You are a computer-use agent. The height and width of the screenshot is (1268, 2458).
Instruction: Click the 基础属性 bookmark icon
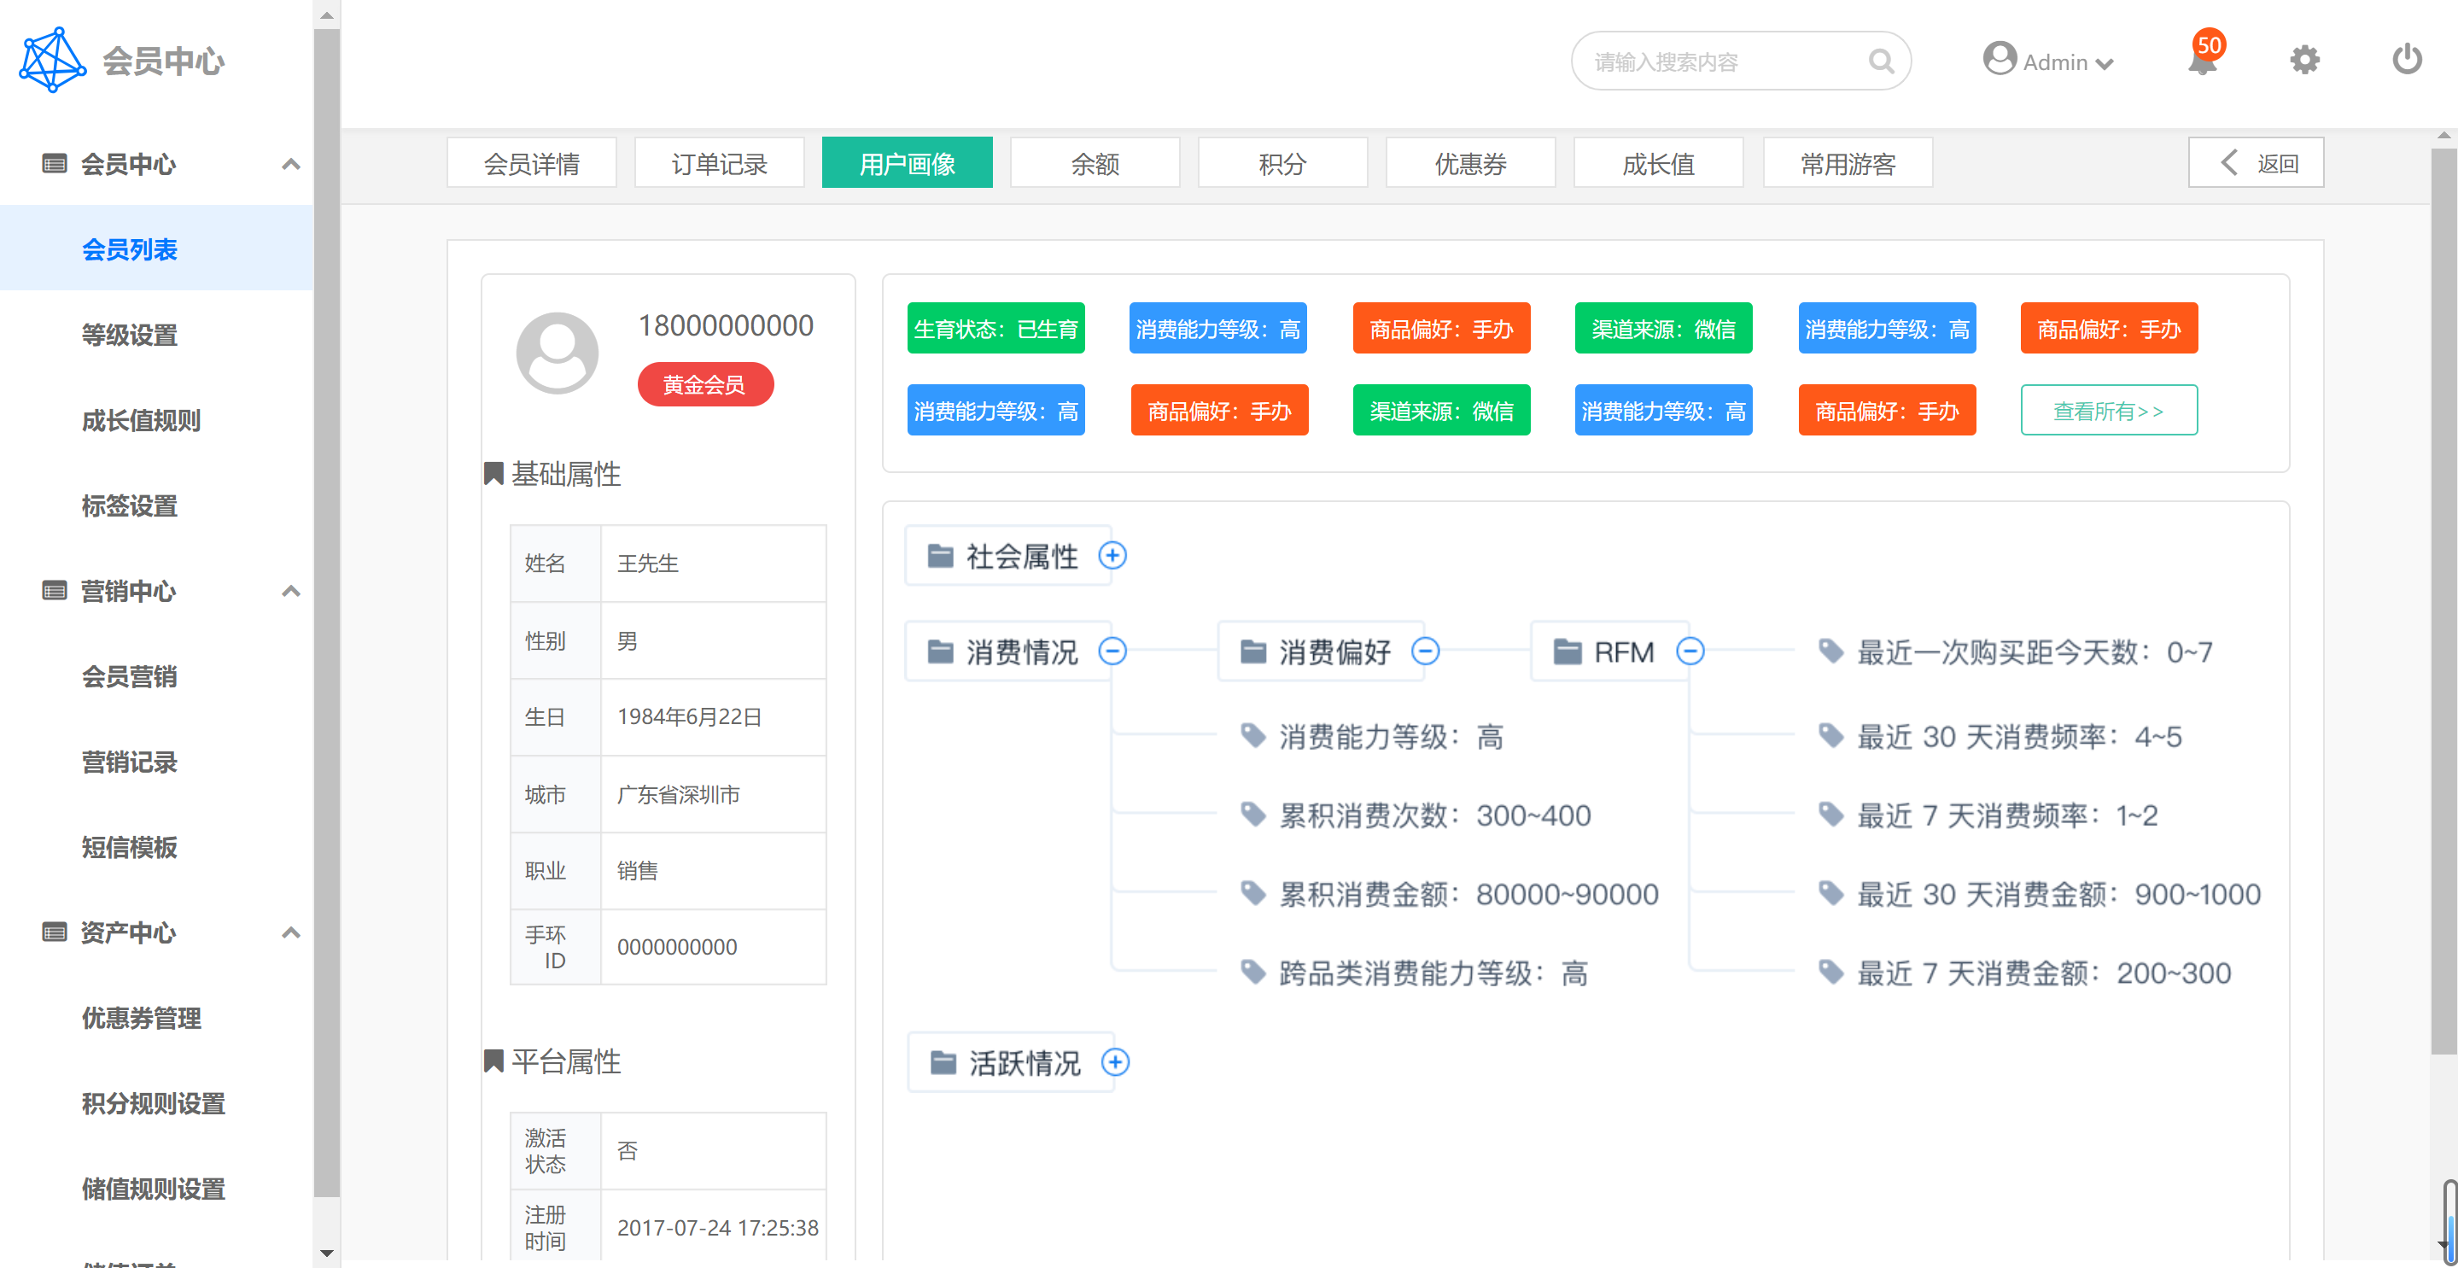coord(493,474)
